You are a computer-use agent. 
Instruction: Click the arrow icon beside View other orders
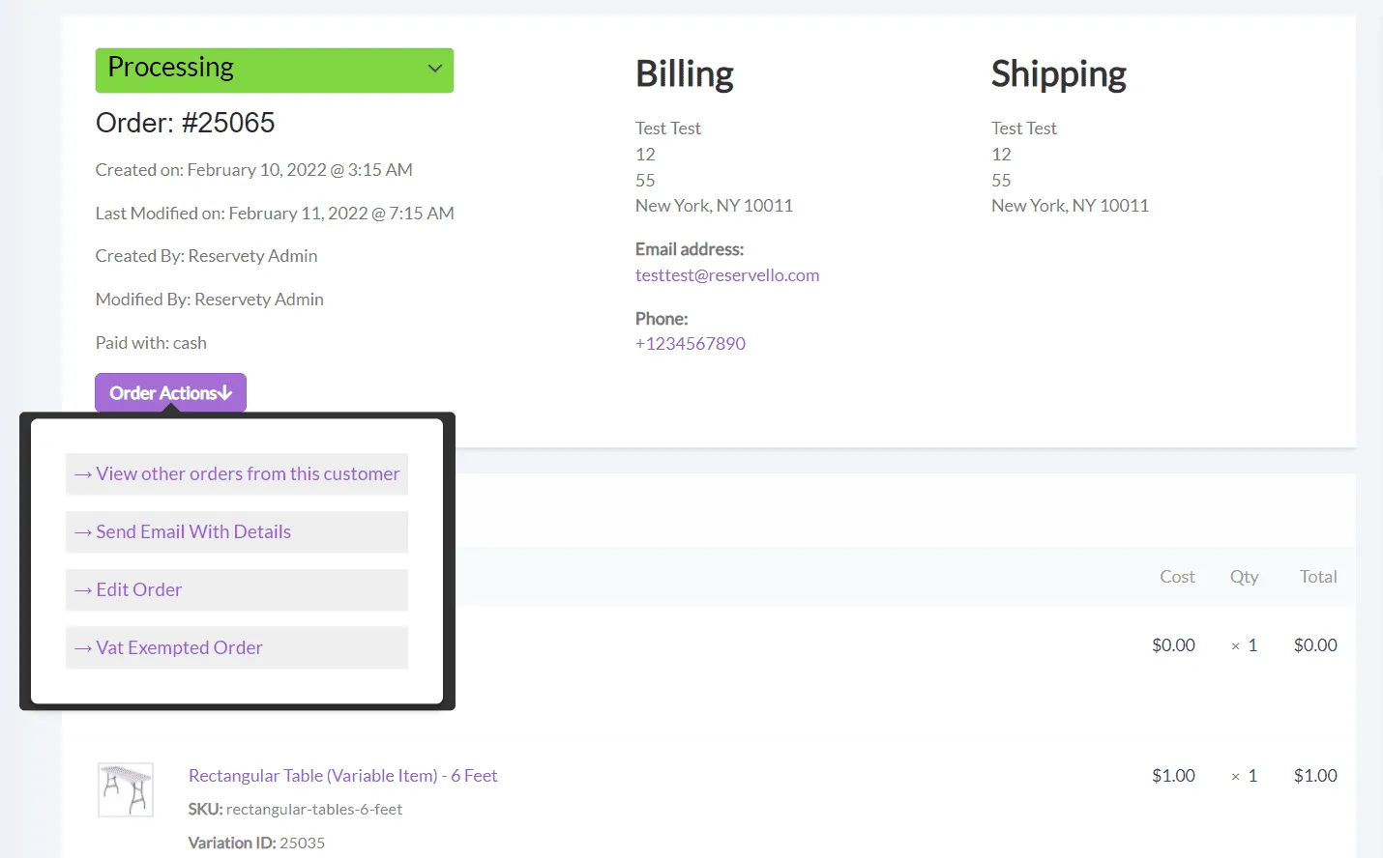click(82, 473)
